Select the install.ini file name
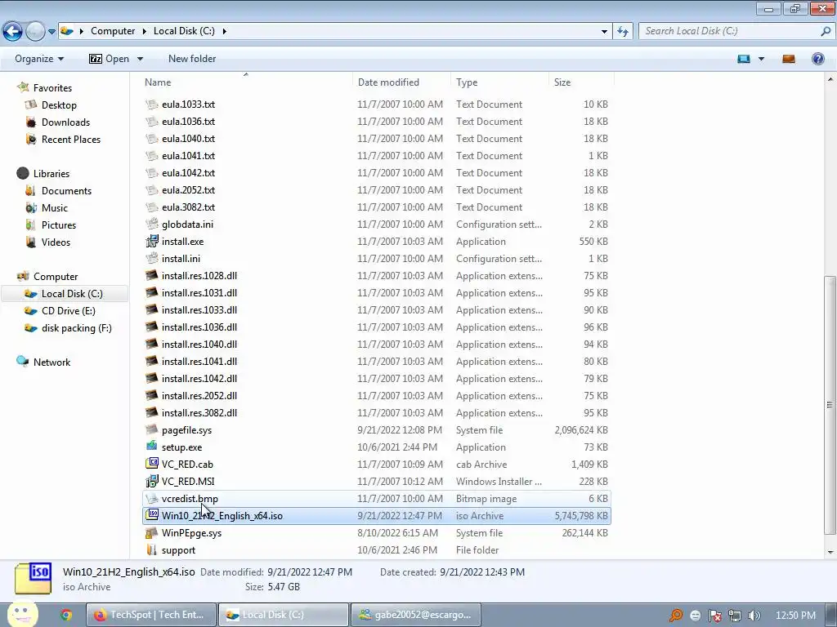837x627 pixels. (181, 258)
